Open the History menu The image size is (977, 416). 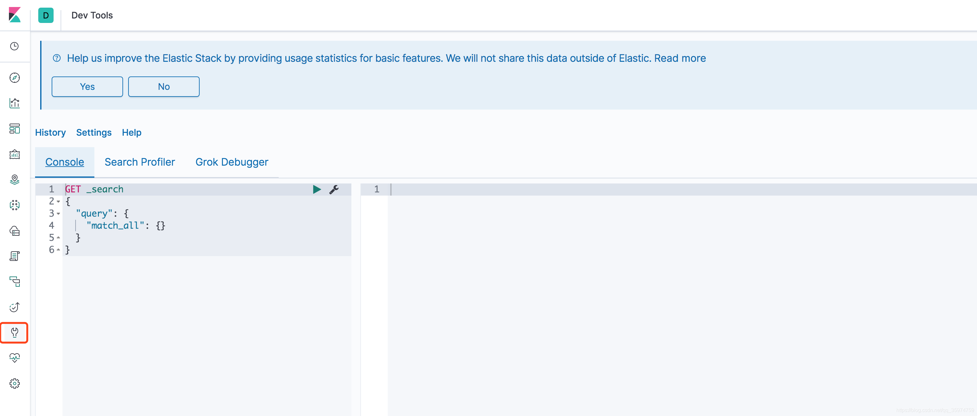click(50, 133)
